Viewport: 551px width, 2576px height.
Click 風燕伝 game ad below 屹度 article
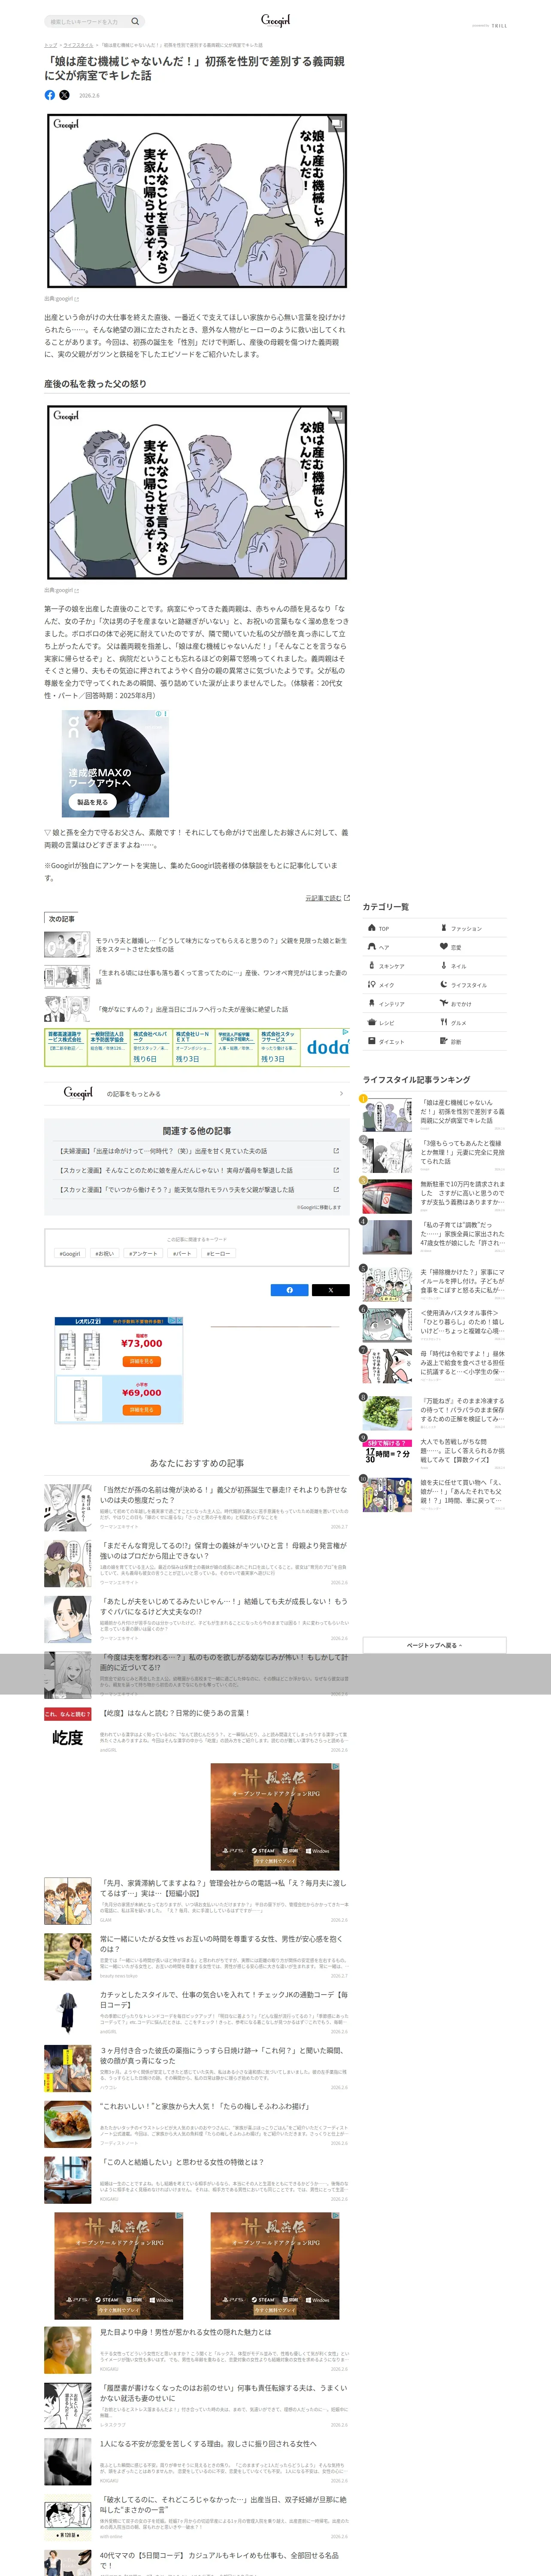coord(275,1816)
